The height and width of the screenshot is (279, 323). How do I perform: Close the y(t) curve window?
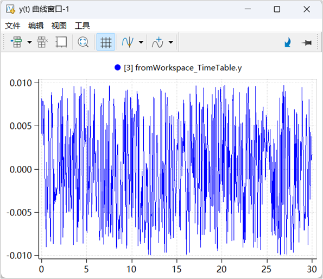point(307,9)
